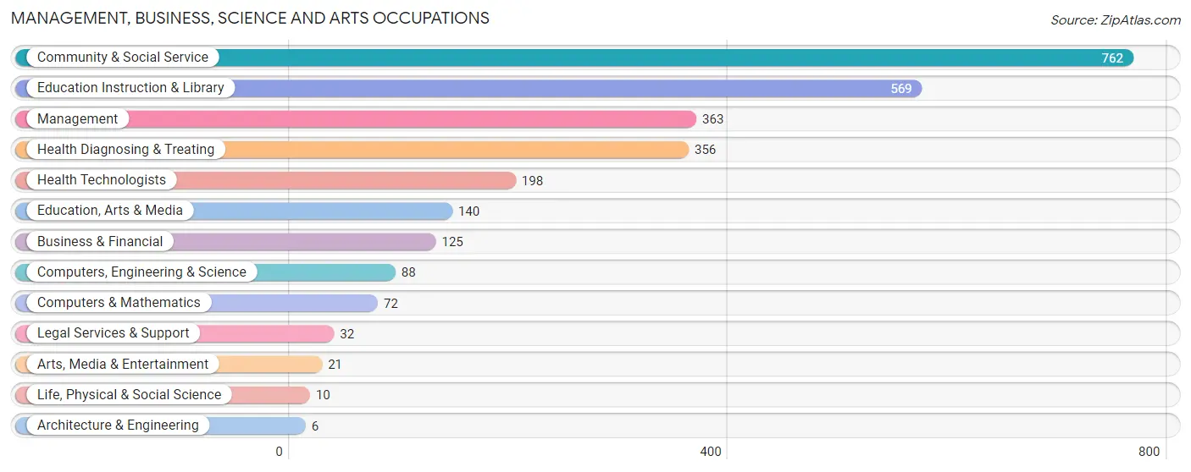This screenshot has height=472, width=1191.
Task: Click the Business & Financial label
Action: pyautogui.click(x=100, y=242)
